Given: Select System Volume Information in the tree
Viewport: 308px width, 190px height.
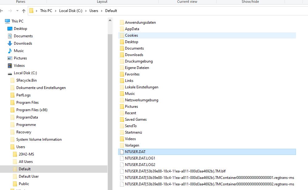Looking at the screenshot, I should tap(39, 139).
